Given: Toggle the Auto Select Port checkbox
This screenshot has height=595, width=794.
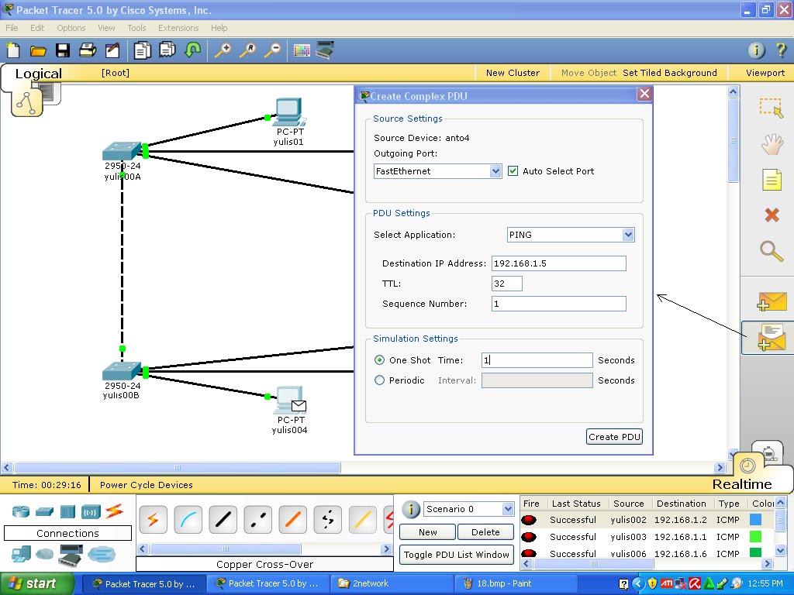Looking at the screenshot, I should (513, 171).
